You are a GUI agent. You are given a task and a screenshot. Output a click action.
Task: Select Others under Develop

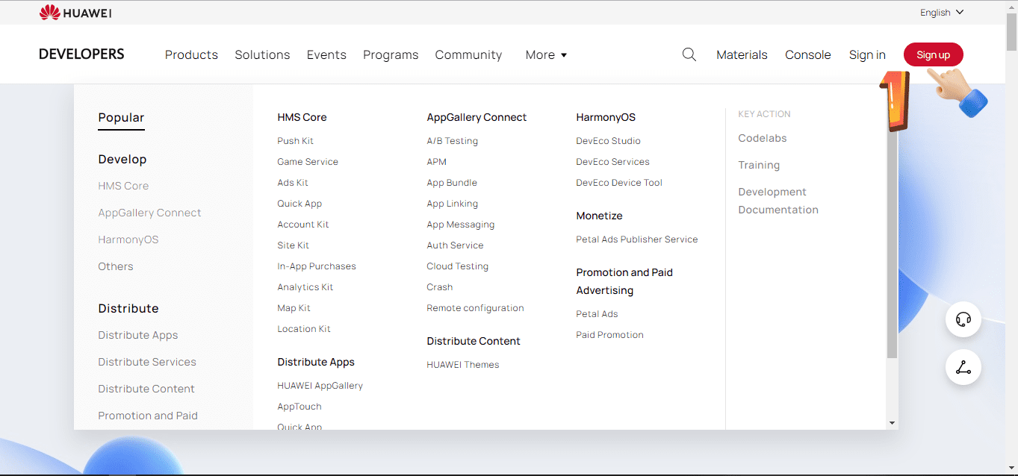(x=116, y=266)
